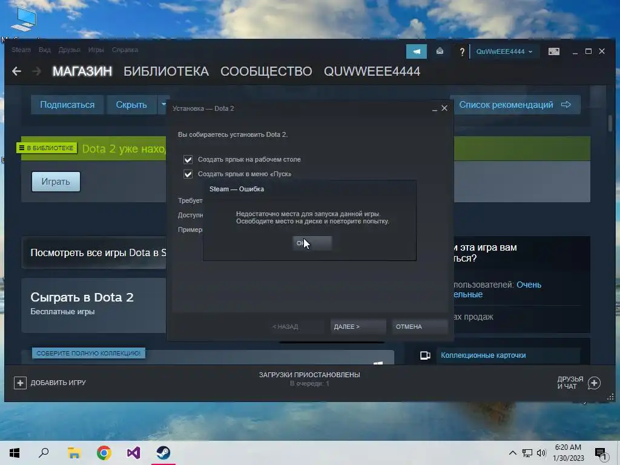Switch to Big Picture mode icon
Screen dimensions: 620x465
pyautogui.click(x=553, y=51)
